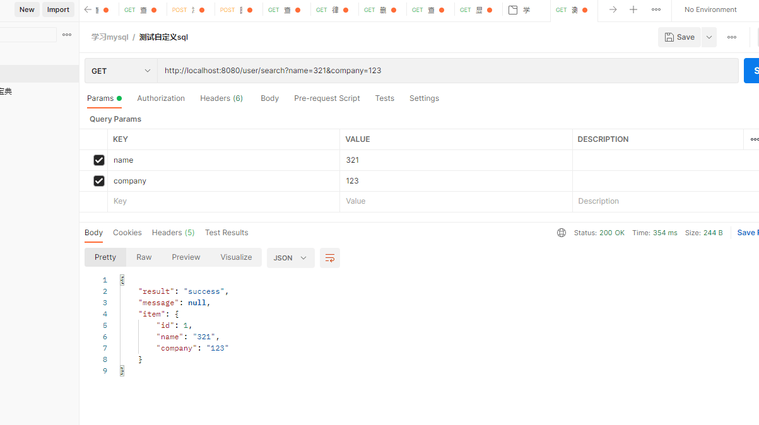Open the Tests tab

click(x=385, y=98)
